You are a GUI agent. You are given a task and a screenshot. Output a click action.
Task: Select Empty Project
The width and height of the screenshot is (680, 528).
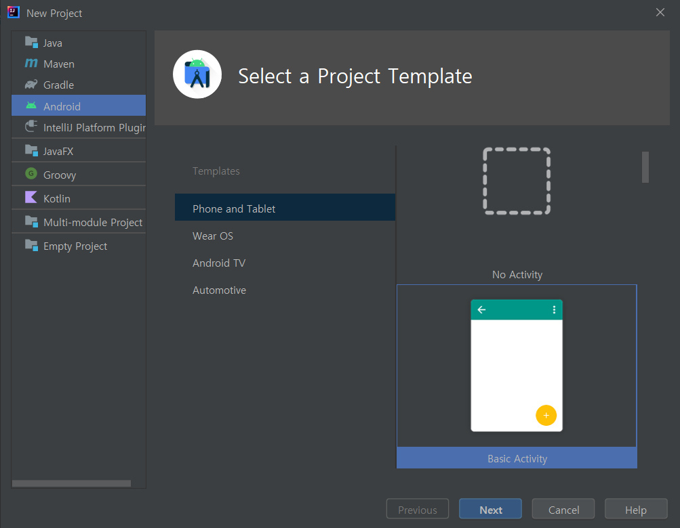point(79,246)
